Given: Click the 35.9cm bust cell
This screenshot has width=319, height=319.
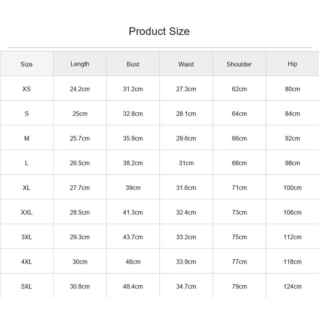Looking at the screenshot, I should [x=133, y=138].
